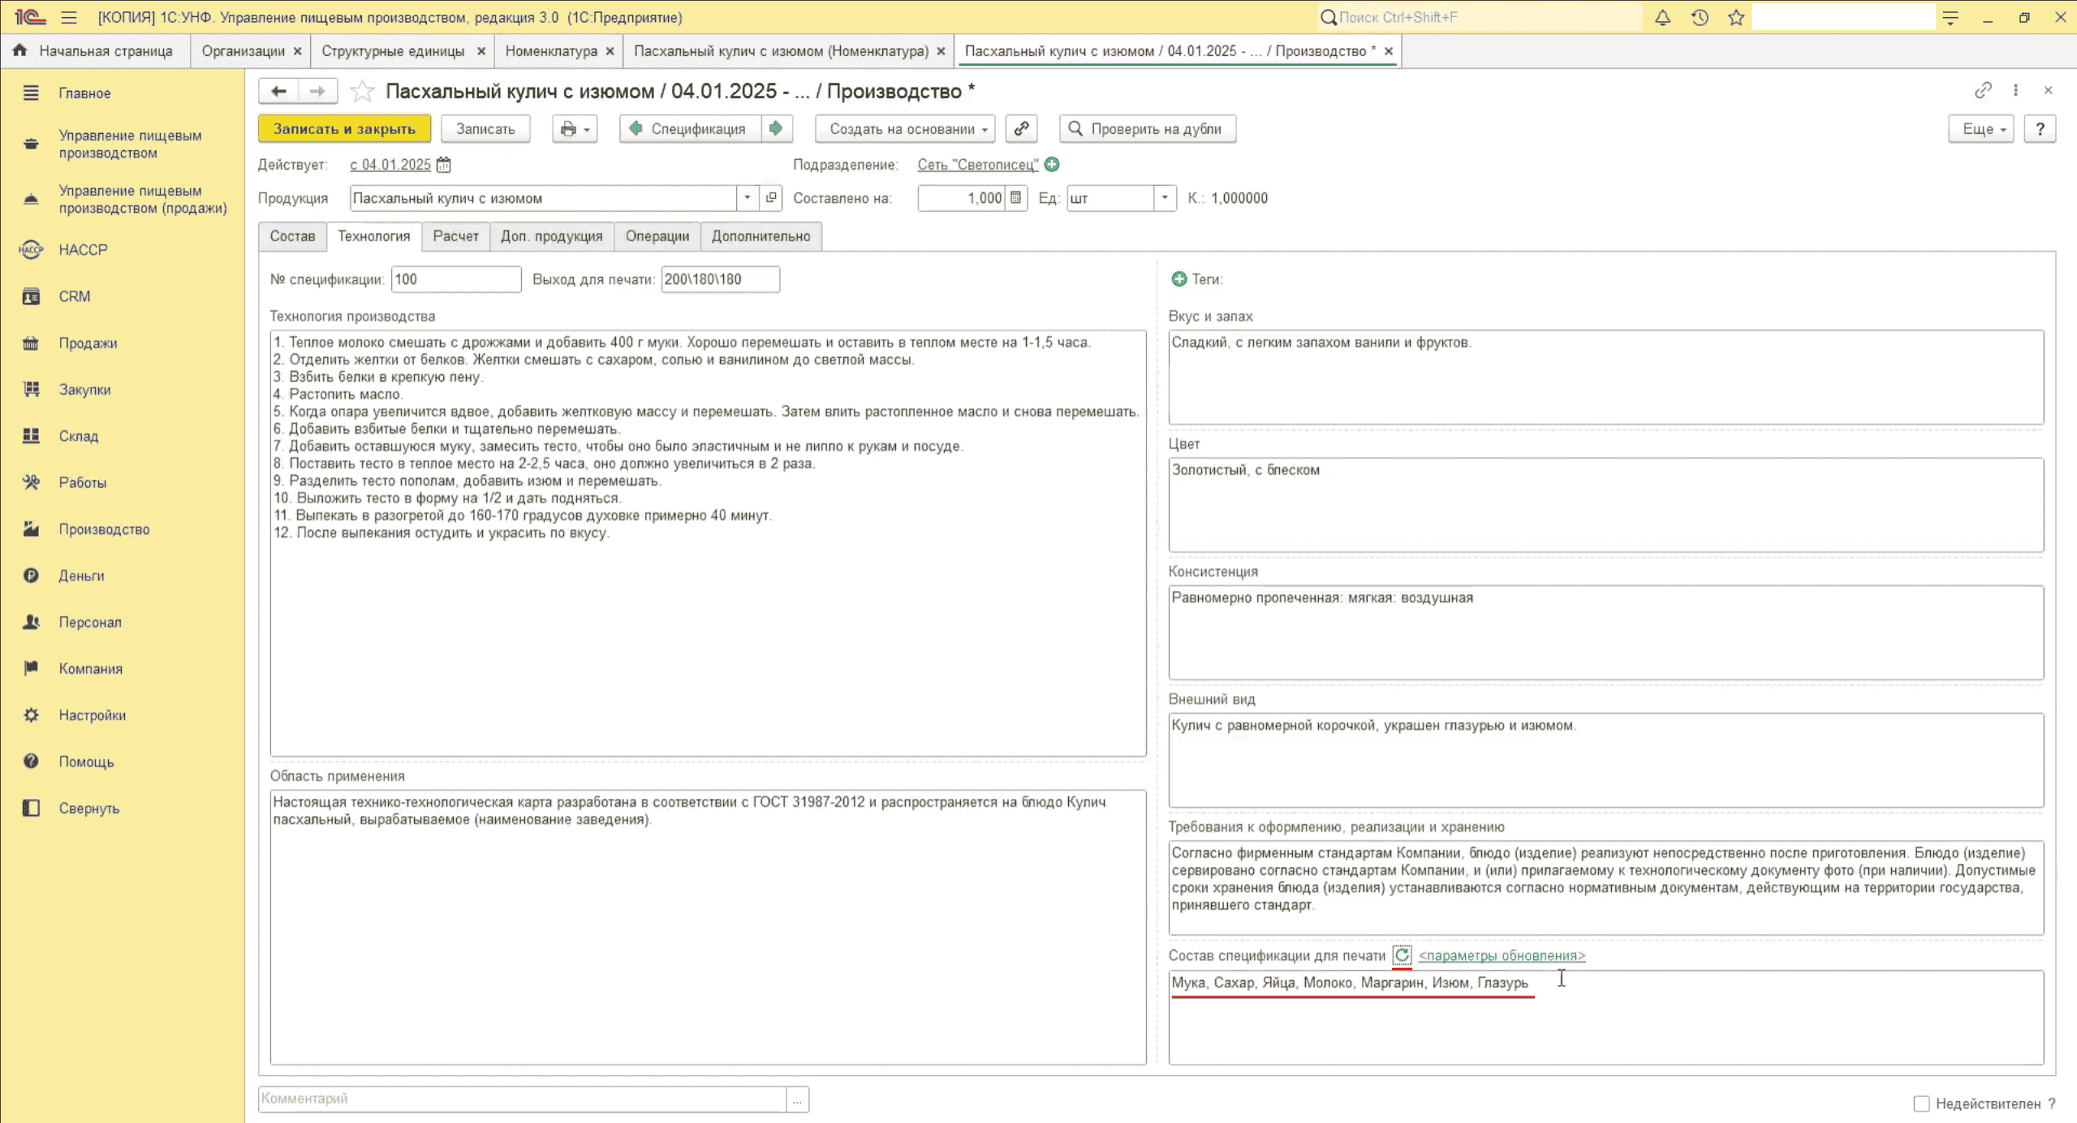Click the refresh icon next to Состав спецификации для печати
The height and width of the screenshot is (1123, 2077).
[1402, 955]
